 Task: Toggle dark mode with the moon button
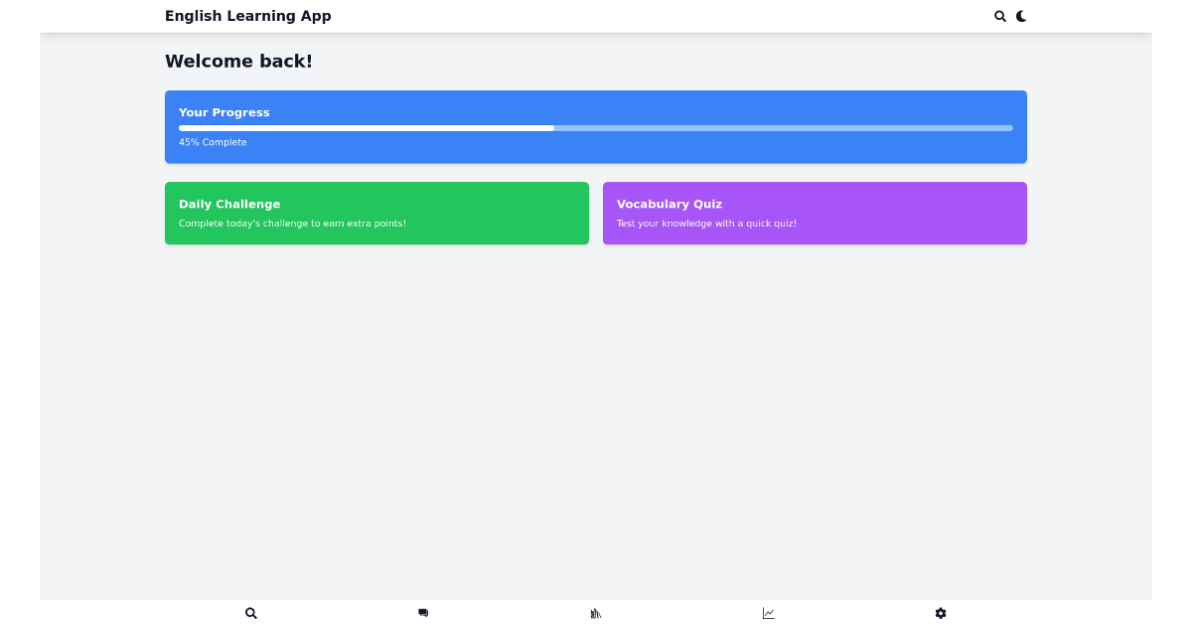pos(1022,16)
